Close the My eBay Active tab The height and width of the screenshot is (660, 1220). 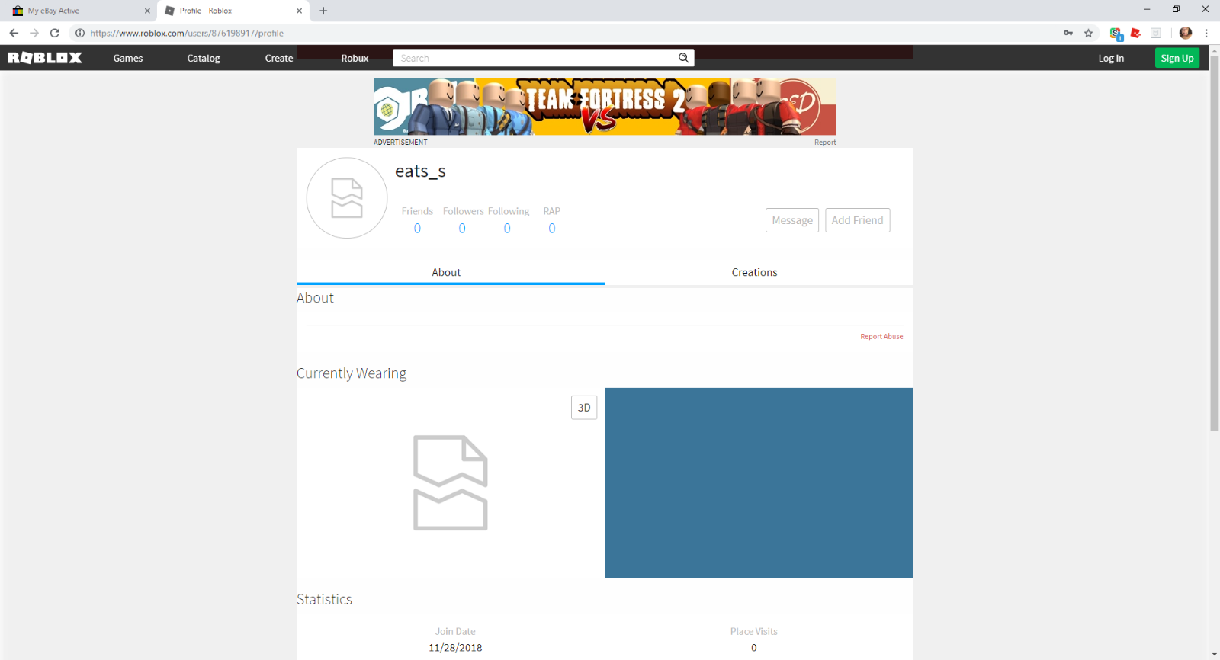pos(147,11)
